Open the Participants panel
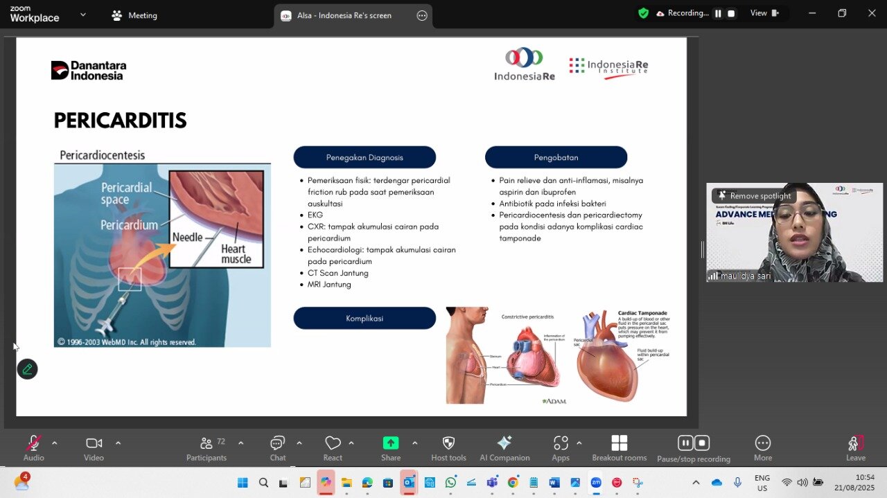Screen dimensions: 887x498 pyautogui.click(x=206, y=443)
